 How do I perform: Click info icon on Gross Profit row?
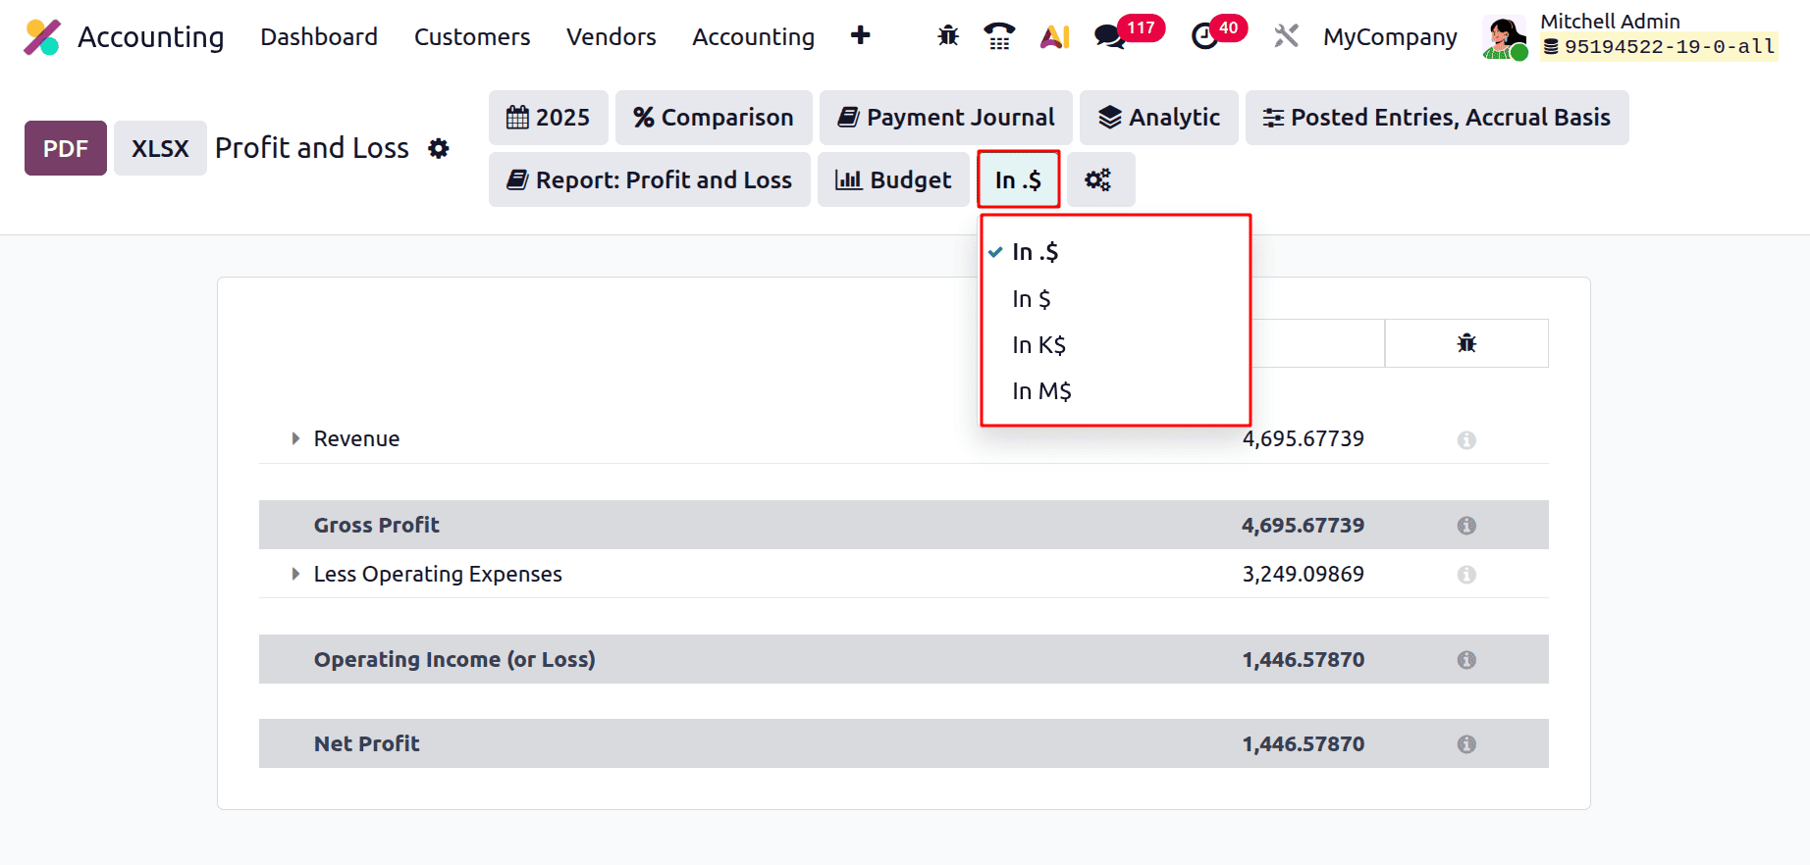click(x=1466, y=526)
